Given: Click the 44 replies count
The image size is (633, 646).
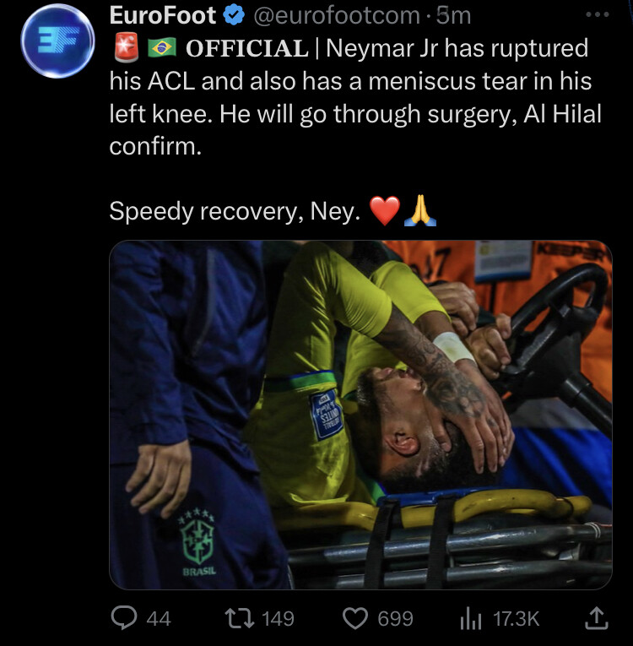Looking at the screenshot, I should (159, 619).
